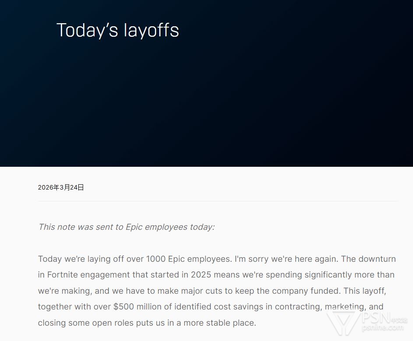Click the PSN watermark logo icon
Image resolution: width=413 pixels, height=341 pixels.
[x=342, y=323]
